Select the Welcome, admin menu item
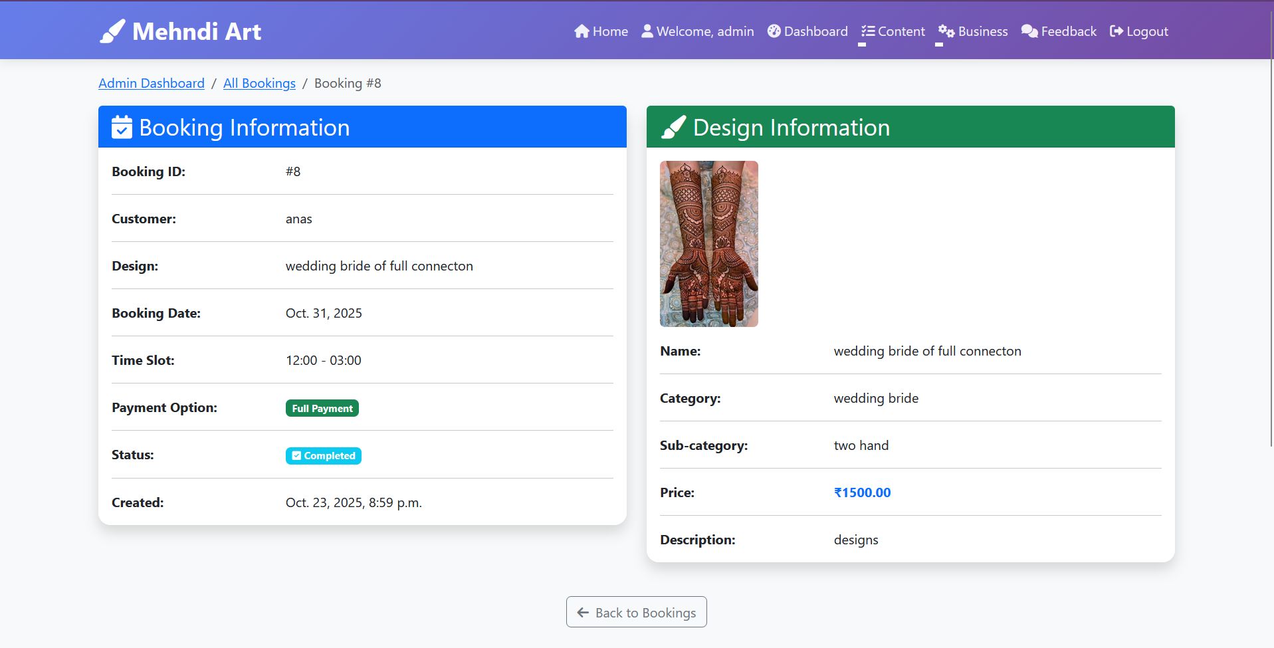 [697, 31]
